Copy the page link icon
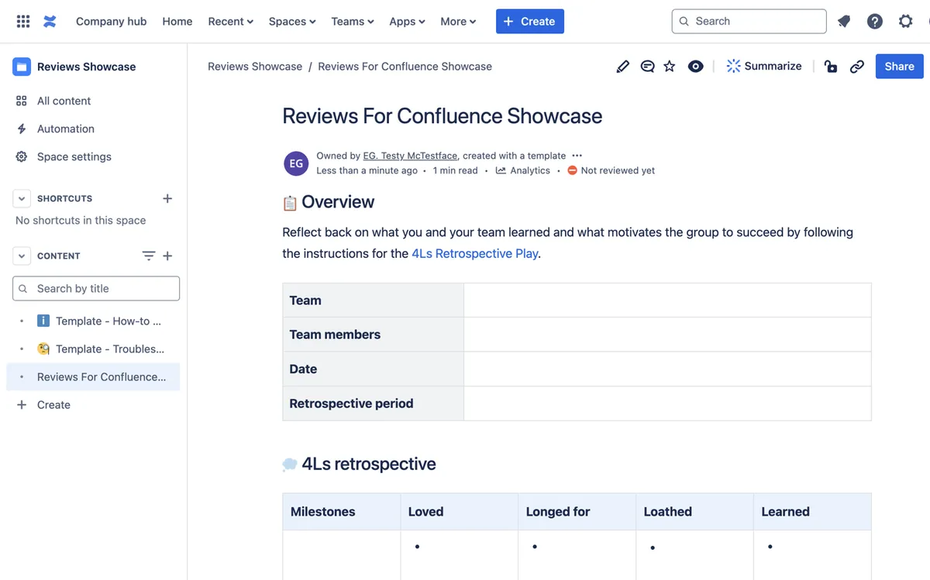The width and height of the screenshot is (930, 580). (857, 67)
